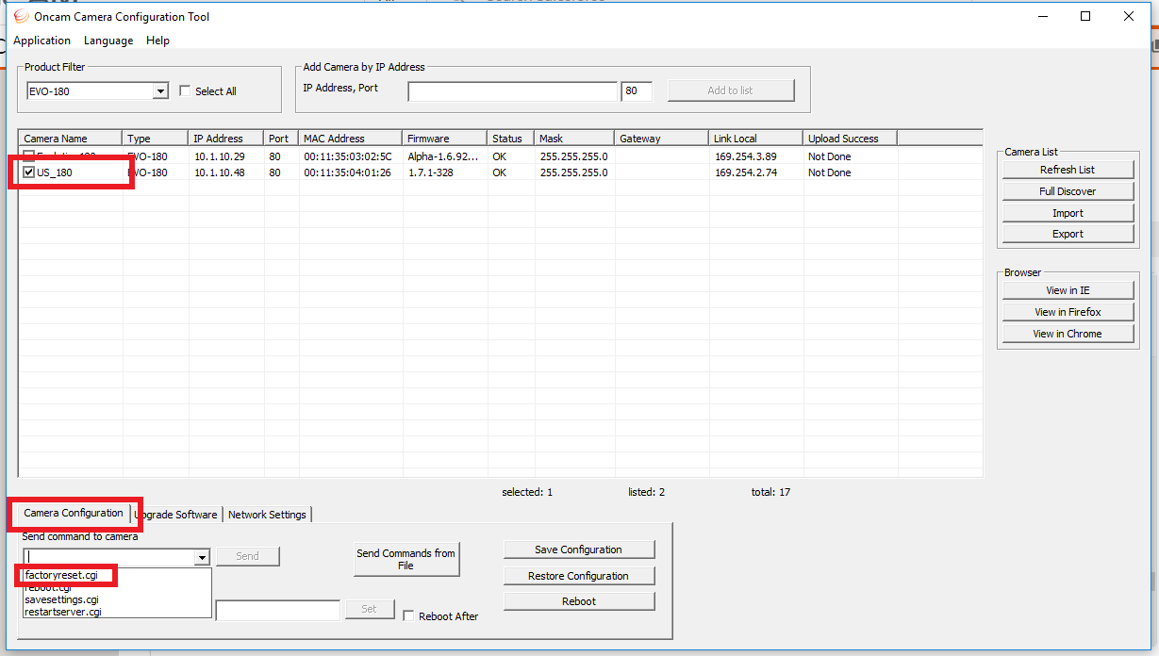Sort by Camera Name column header
1159x656 pixels.
pos(71,139)
